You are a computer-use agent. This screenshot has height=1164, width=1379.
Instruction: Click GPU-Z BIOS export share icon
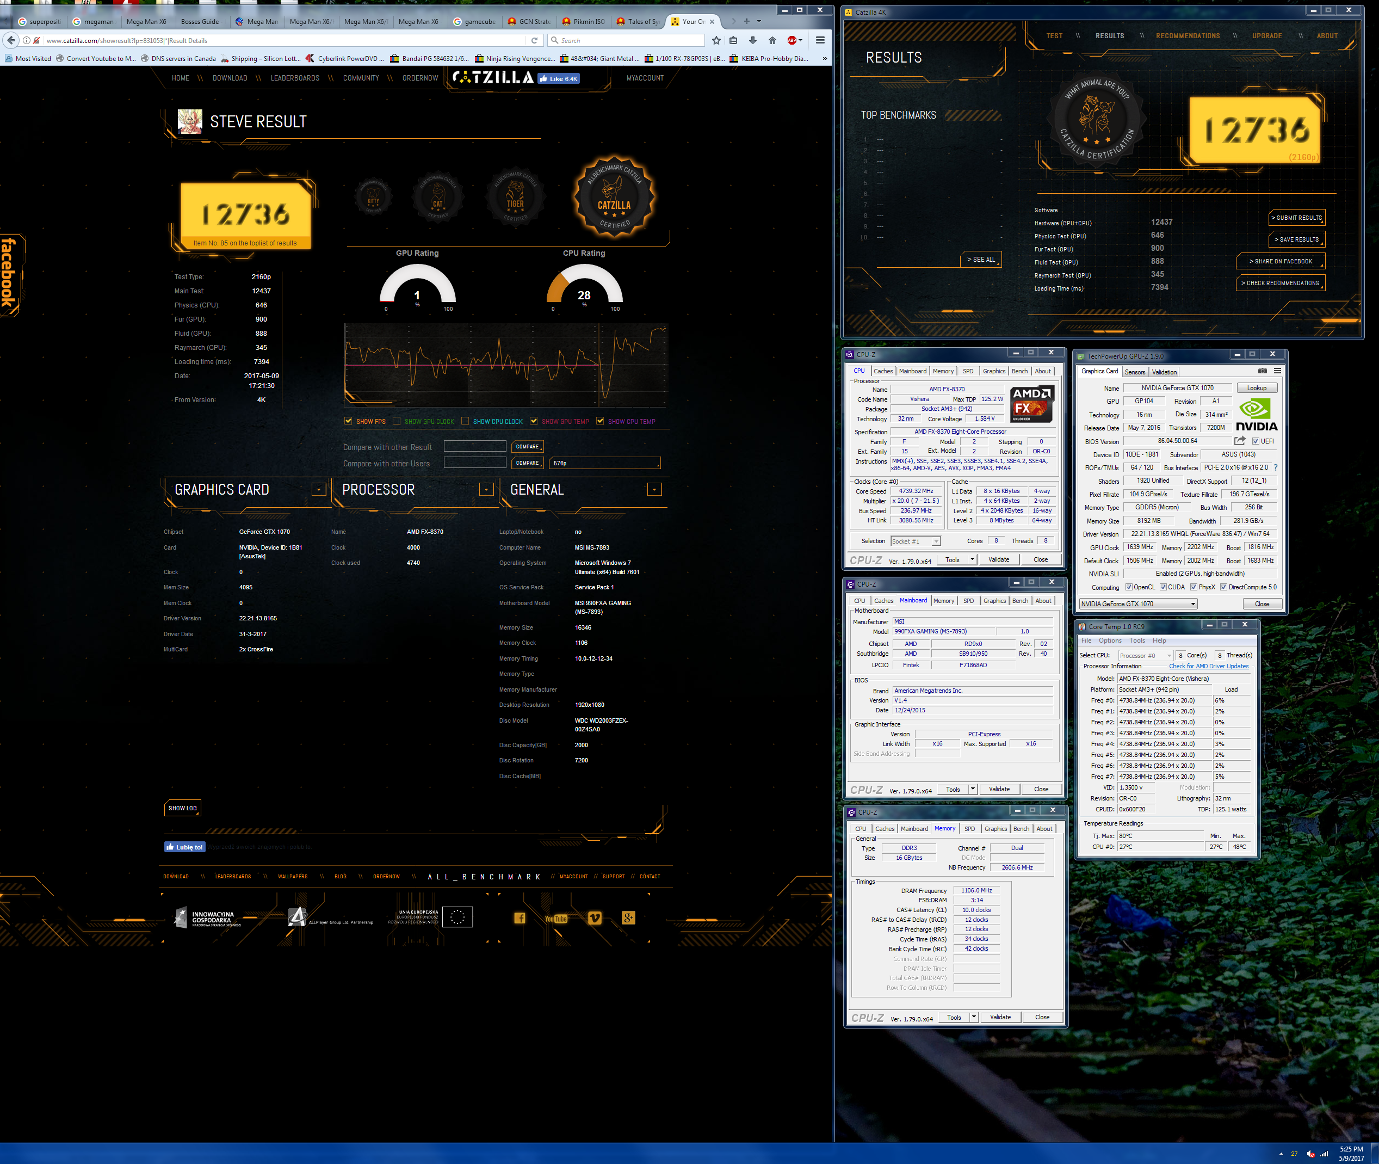1240,441
